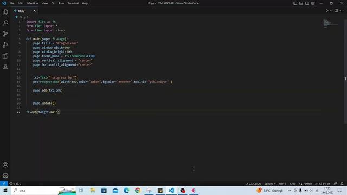Show errors and warnings count
The width and height of the screenshot is (347, 195).
coord(15,184)
